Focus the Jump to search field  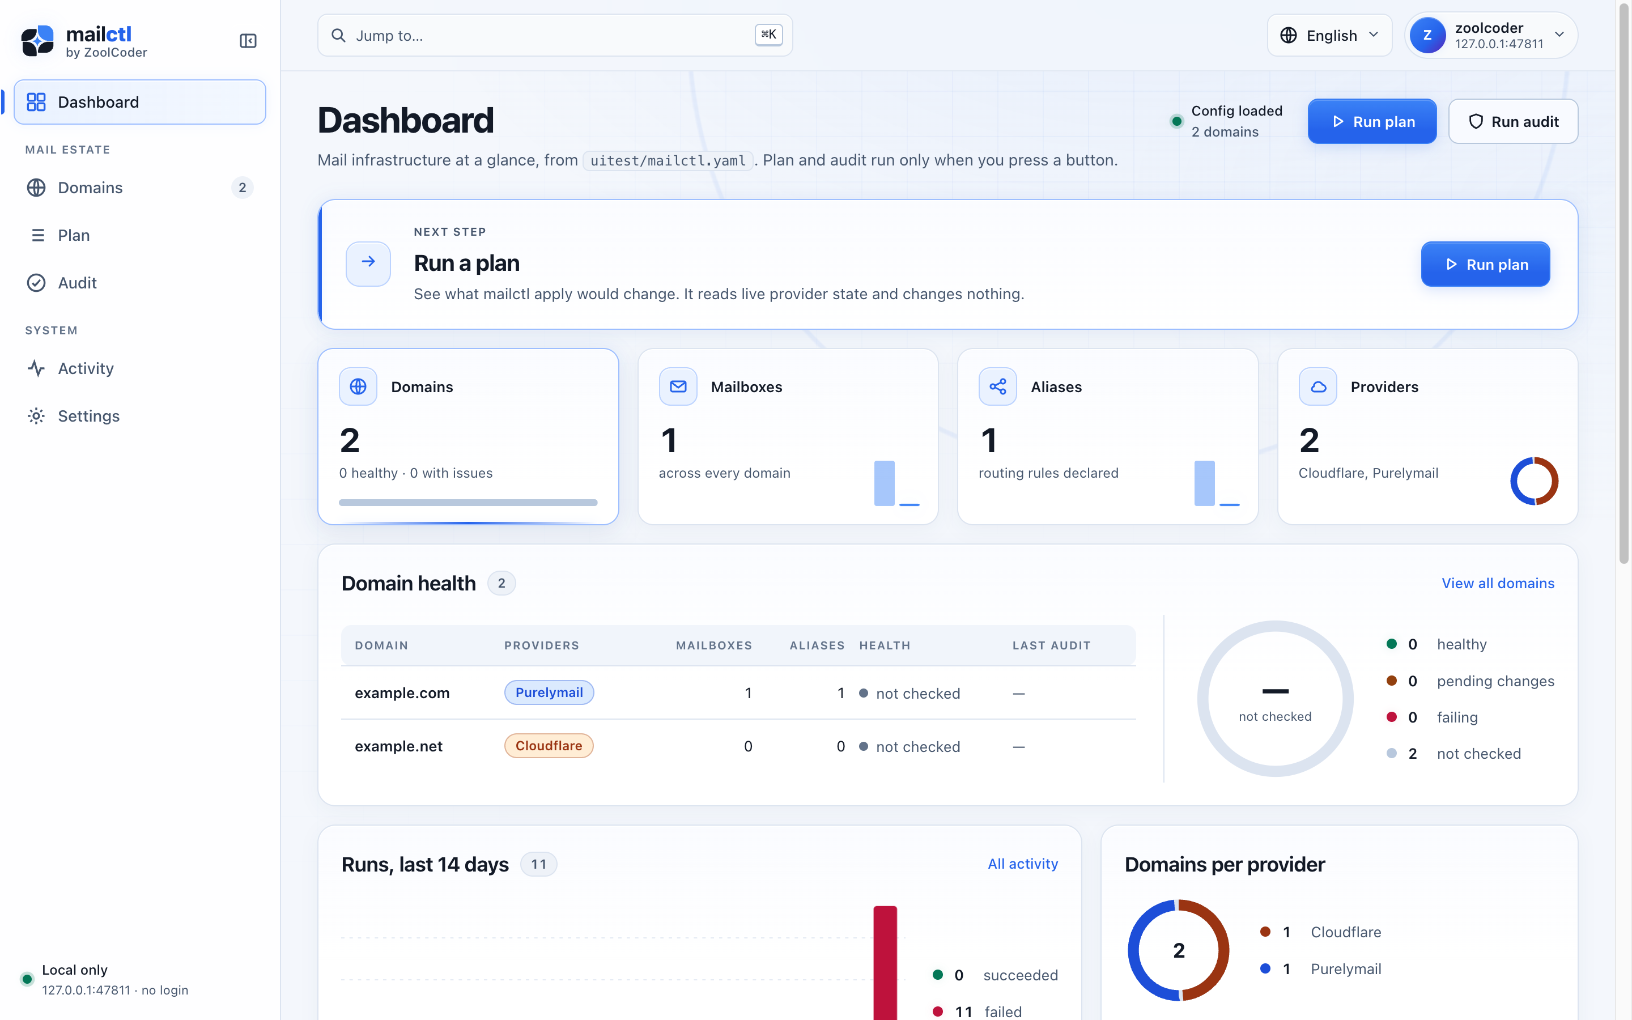click(x=554, y=35)
